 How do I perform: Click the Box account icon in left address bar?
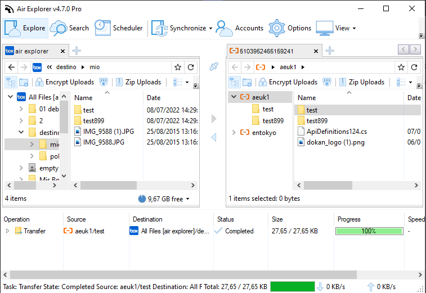pyautogui.click(x=37, y=67)
